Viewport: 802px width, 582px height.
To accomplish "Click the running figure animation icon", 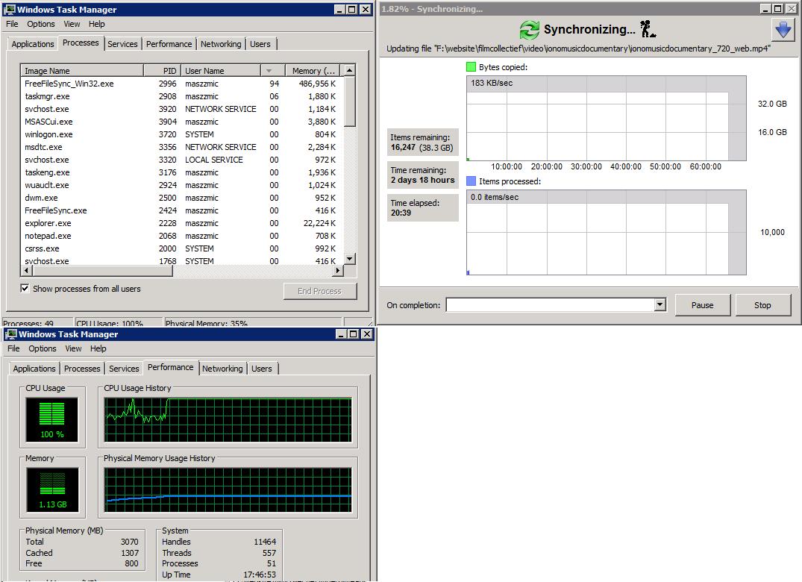I will point(648,29).
